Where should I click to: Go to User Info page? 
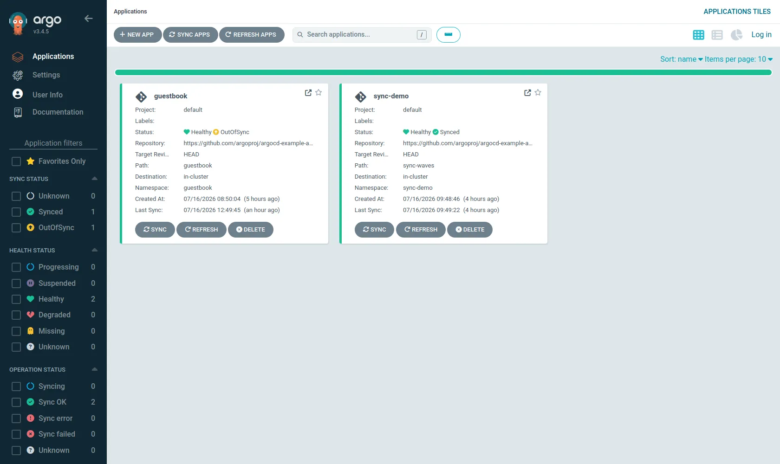pos(47,95)
